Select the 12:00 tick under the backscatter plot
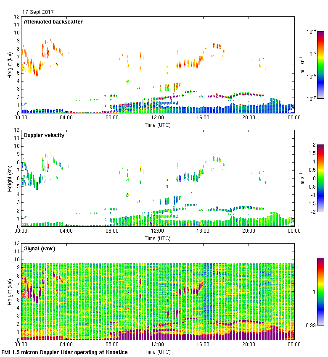Screen dimensions: 328x357 pos(157,118)
